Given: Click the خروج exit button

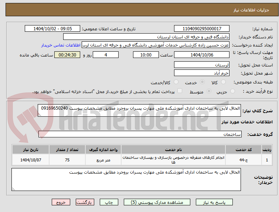Looking at the screenshot, I should [x=61, y=202].
